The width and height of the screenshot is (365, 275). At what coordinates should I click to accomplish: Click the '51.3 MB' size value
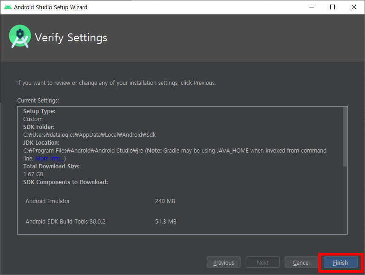[166, 221]
